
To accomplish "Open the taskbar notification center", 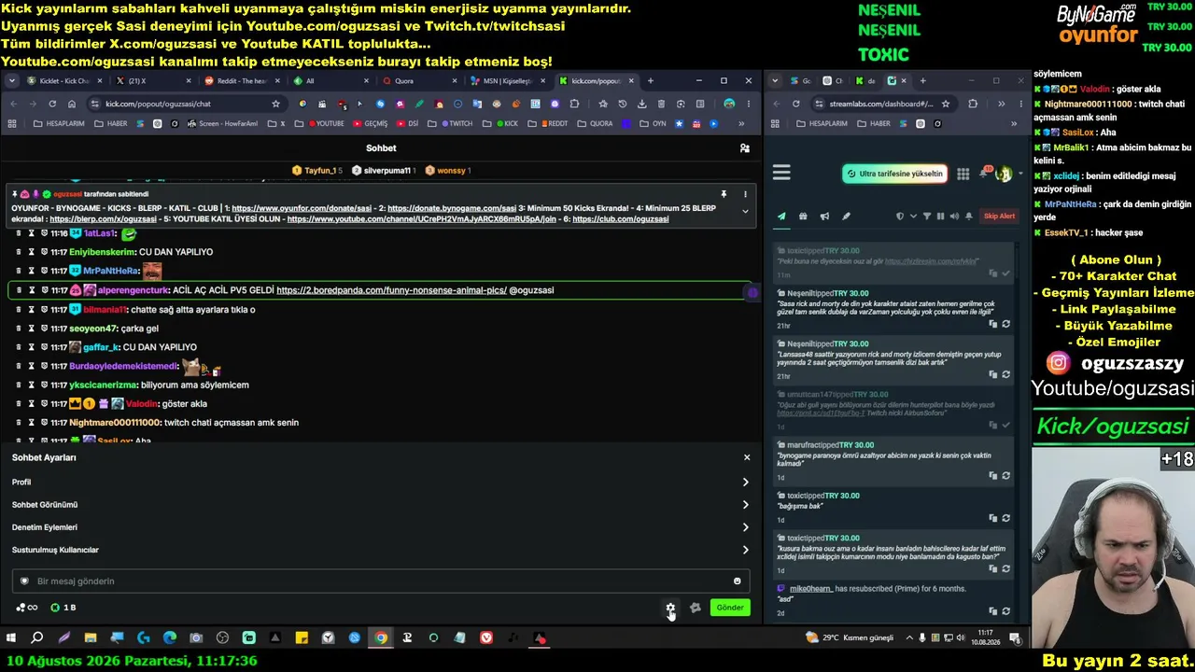I will point(1015,638).
